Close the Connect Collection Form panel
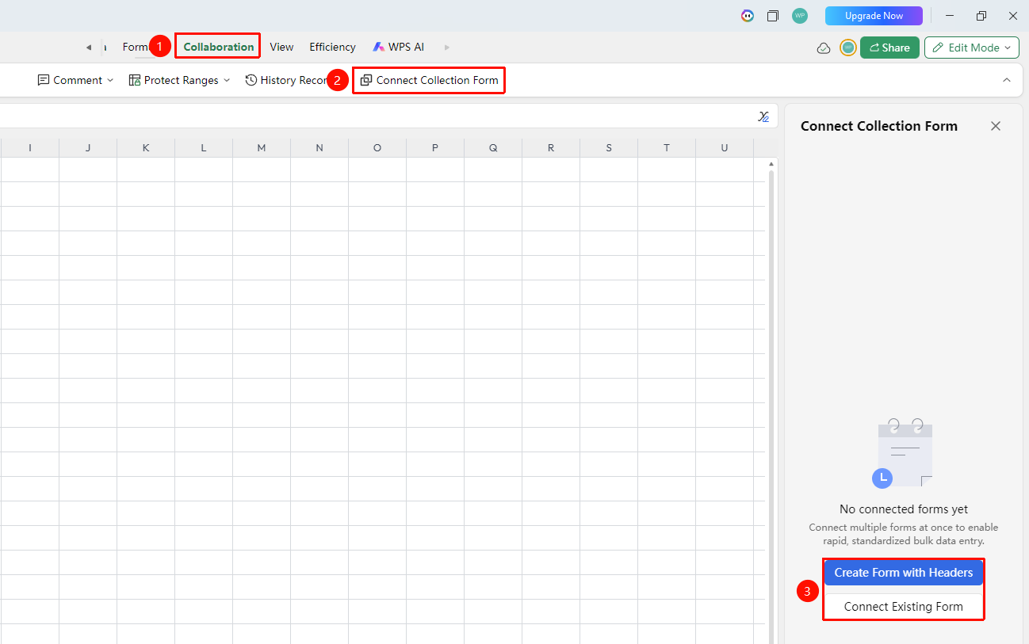Image resolution: width=1029 pixels, height=644 pixels. (x=996, y=126)
